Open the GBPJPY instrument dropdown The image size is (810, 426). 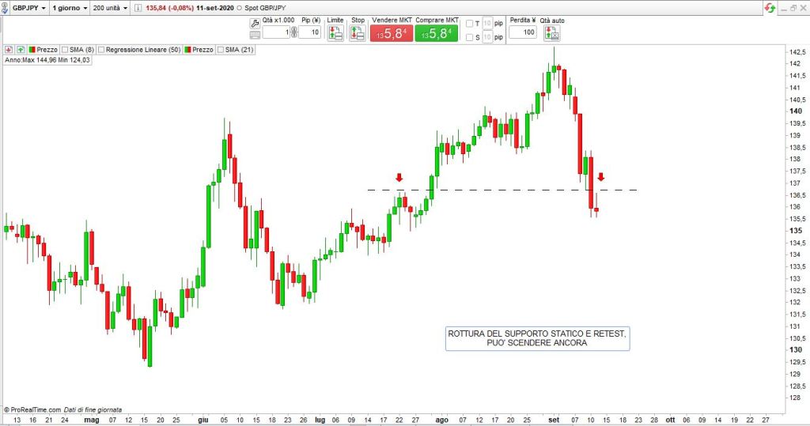(28, 8)
